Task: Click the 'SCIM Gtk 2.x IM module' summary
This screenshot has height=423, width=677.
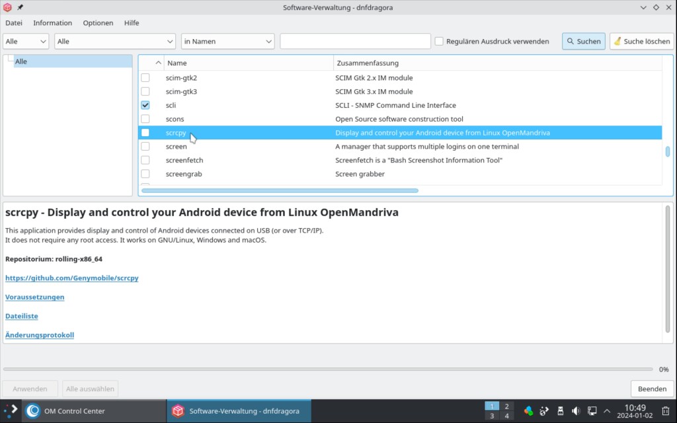Action: [374, 78]
